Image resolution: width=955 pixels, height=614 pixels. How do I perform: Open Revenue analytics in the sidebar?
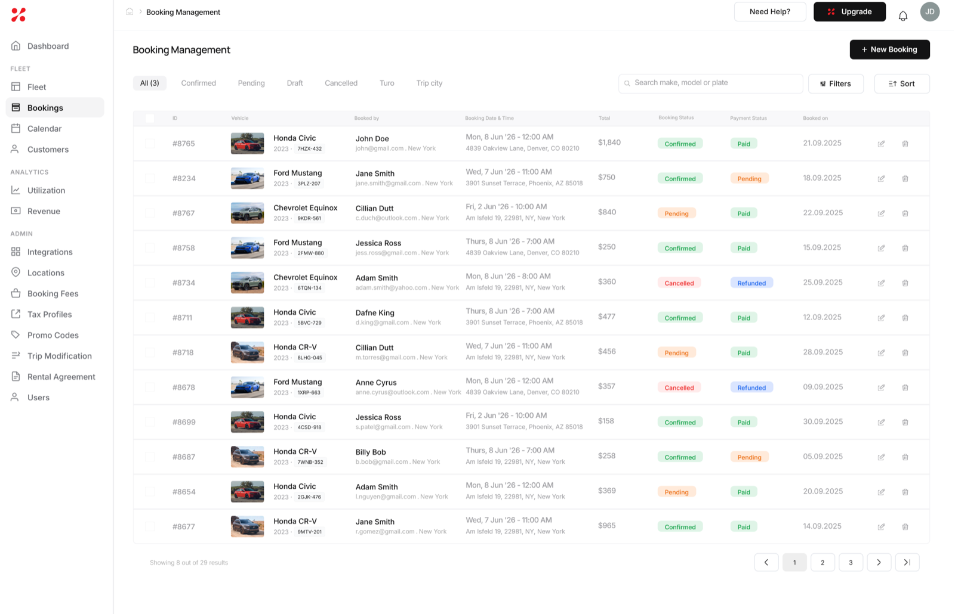point(54,211)
